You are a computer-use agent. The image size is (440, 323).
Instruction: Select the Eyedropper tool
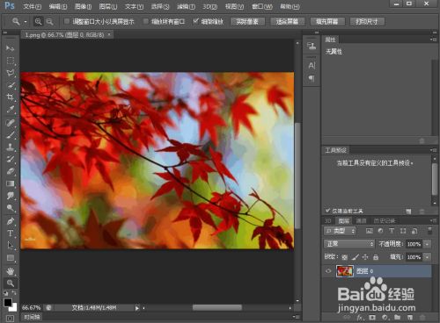pos(11,110)
